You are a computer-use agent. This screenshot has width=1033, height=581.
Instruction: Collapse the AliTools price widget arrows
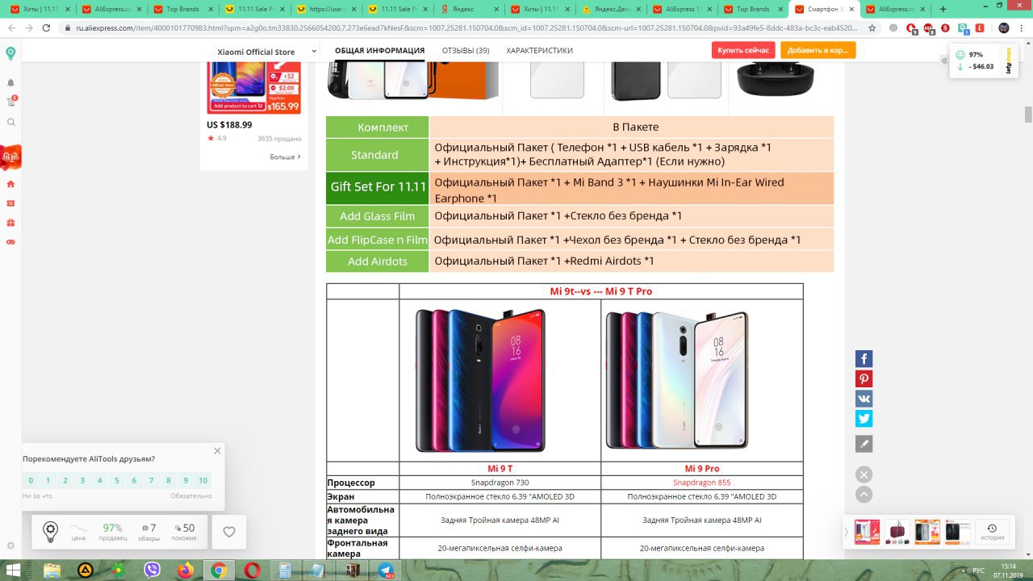pyautogui.click(x=944, y=61)
